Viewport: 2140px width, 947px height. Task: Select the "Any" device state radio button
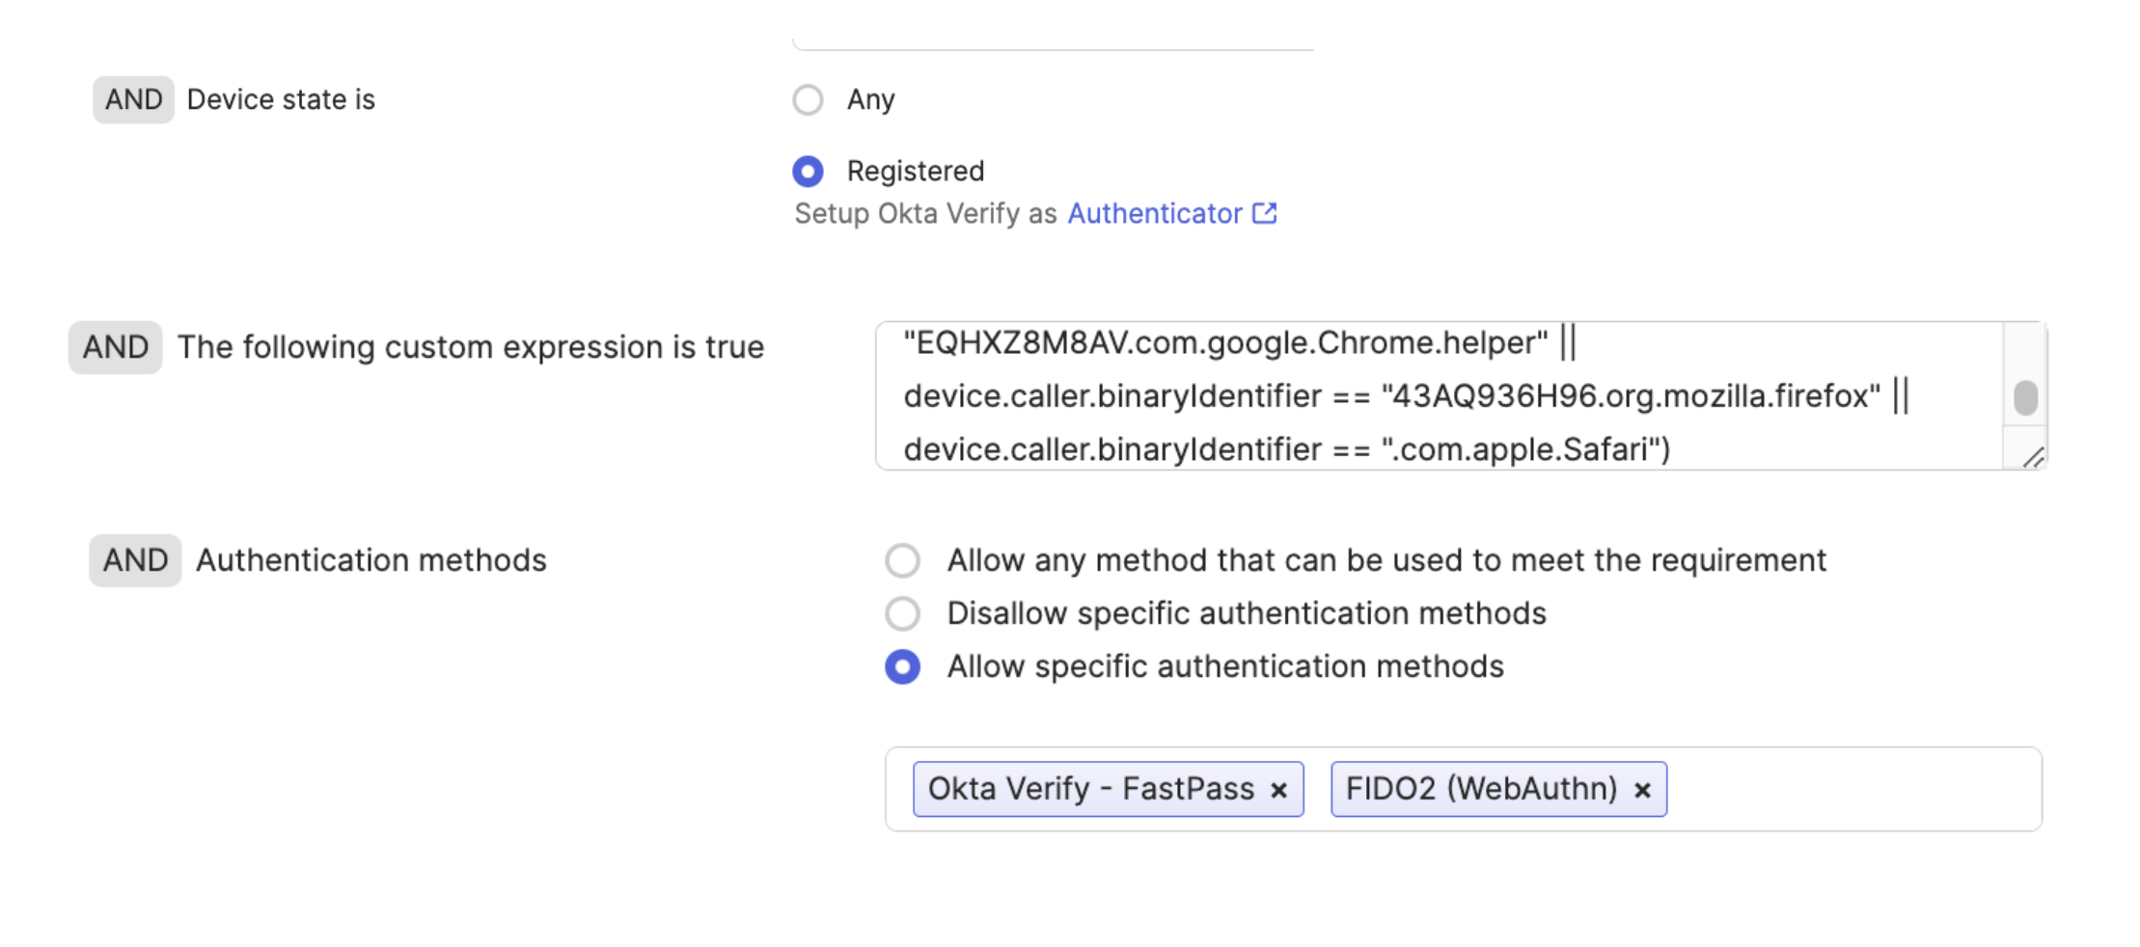pyautogui.click(x=808, y=99)
